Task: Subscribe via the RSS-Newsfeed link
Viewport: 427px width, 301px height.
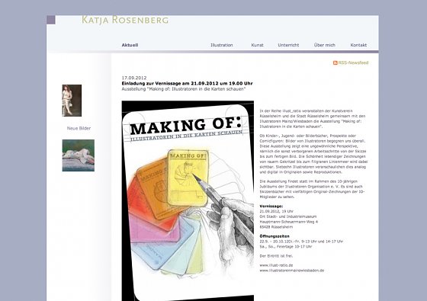Action: (x=353, y=62)
